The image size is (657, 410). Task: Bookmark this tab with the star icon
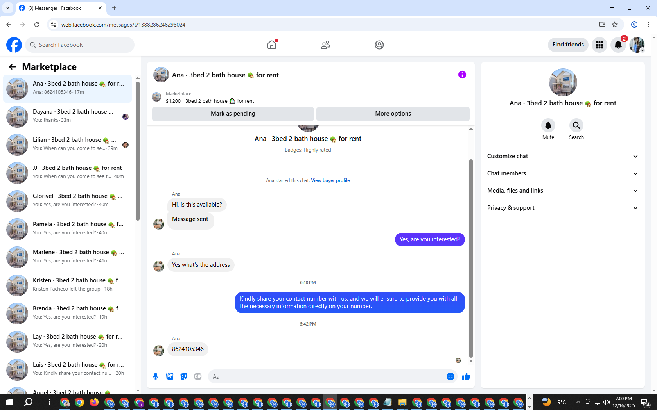point(615,25)
